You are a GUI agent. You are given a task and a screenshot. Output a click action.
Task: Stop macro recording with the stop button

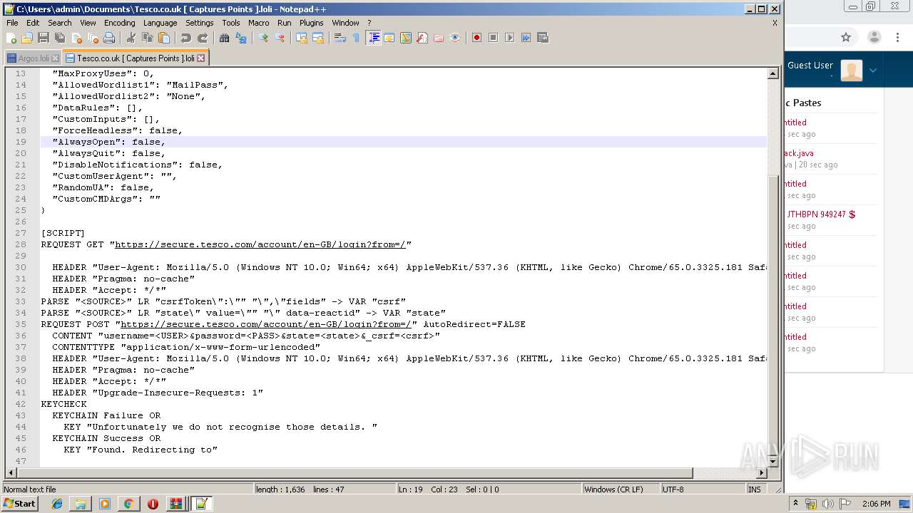[x=493, y=38]
